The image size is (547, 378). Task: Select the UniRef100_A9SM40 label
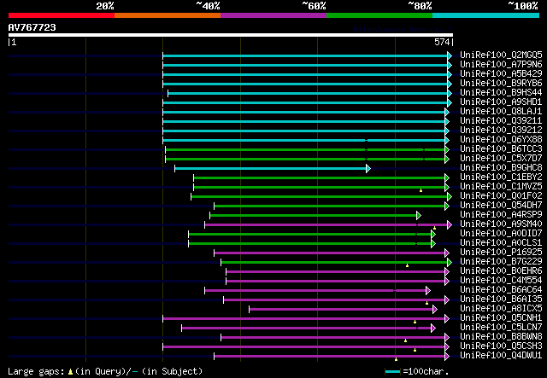(x=501, y=224)
